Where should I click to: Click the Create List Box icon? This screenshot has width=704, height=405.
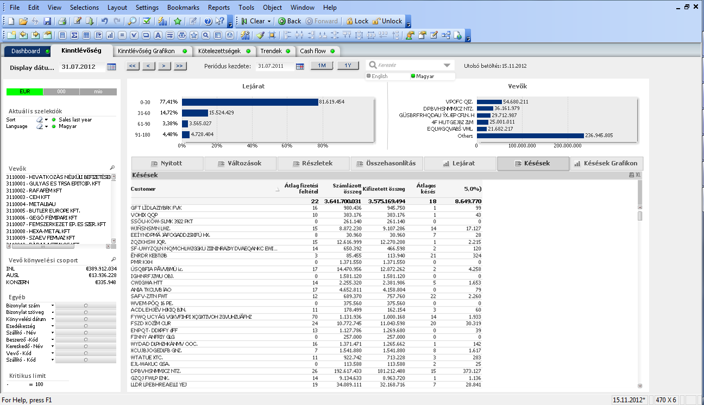62,35
